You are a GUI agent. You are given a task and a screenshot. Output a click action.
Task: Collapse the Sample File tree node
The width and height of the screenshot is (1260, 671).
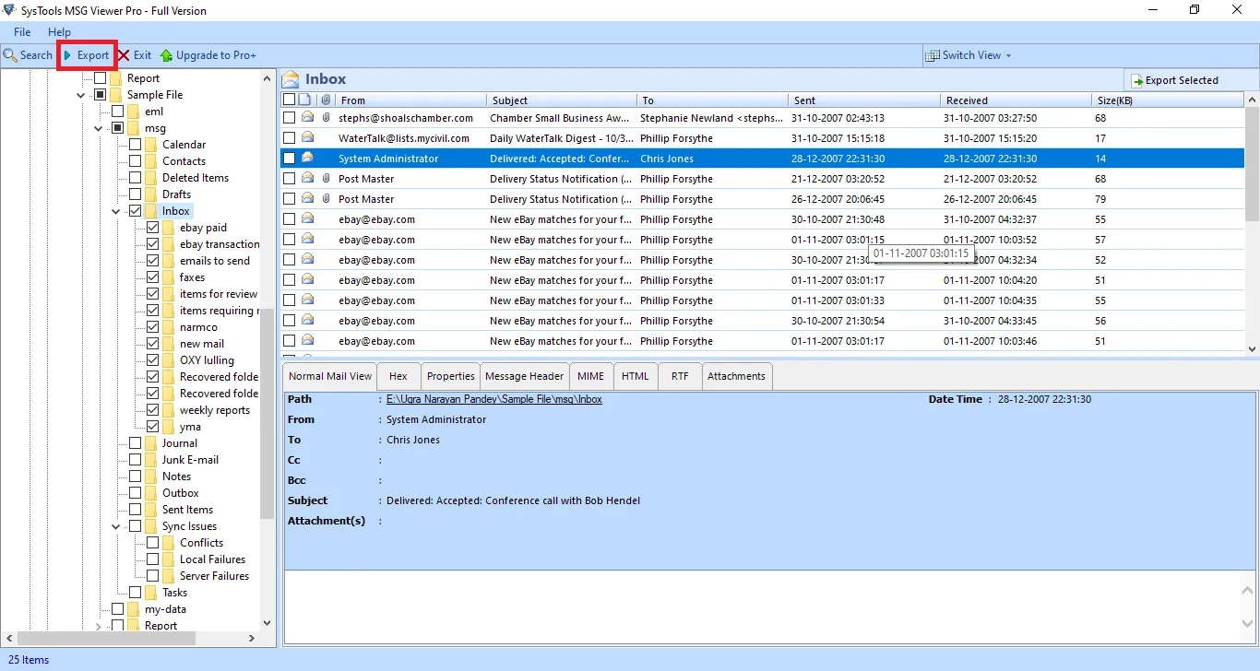point(82,95)
